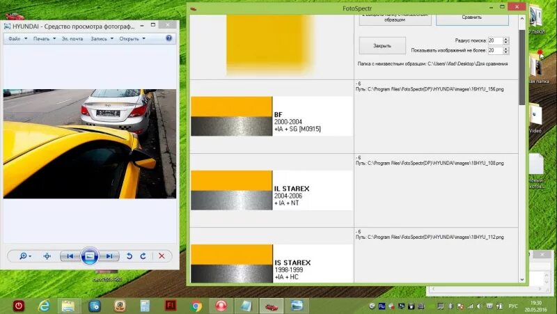Image resolution: width=557 pixels, height=314 pixels.
Task: Click the volume speaker icon in system tray
Action: [480, 306]
